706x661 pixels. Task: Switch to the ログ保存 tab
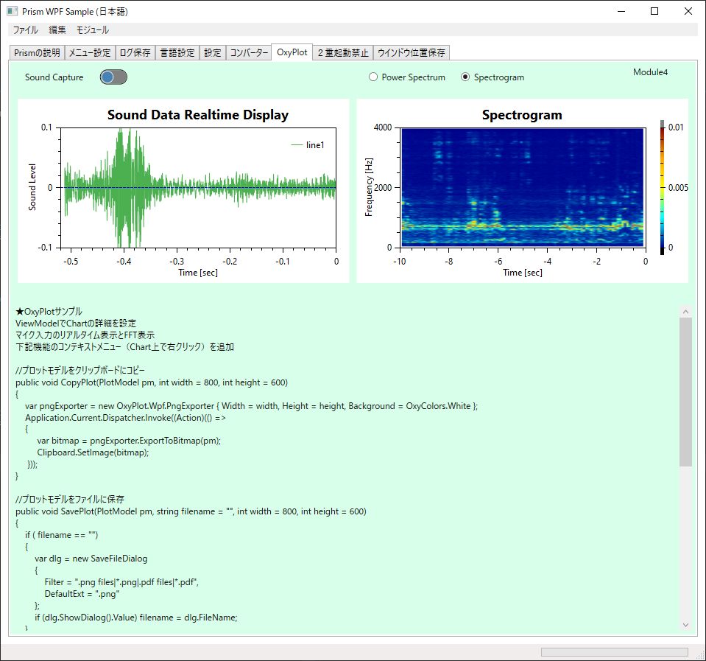(x=135, y=53)
